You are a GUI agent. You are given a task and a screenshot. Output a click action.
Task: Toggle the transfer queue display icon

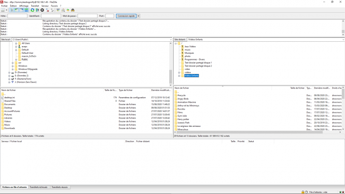27,10
